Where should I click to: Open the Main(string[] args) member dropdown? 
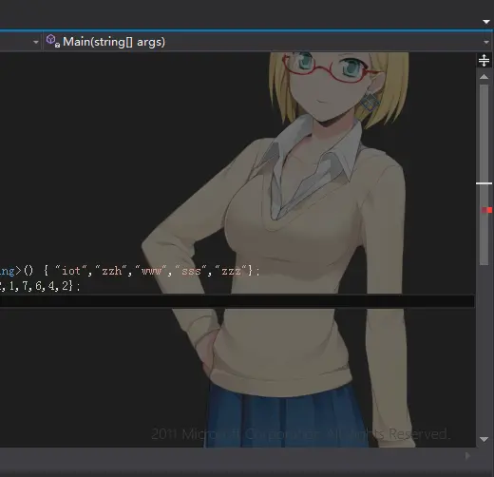click(485, 42)
